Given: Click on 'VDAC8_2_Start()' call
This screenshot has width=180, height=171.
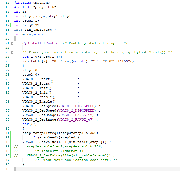Looking at the screenshot, I should (38, 84).
